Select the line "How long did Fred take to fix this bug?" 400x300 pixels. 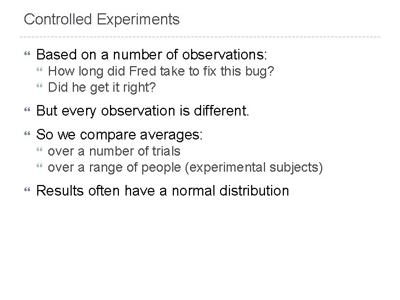(161, 71)
